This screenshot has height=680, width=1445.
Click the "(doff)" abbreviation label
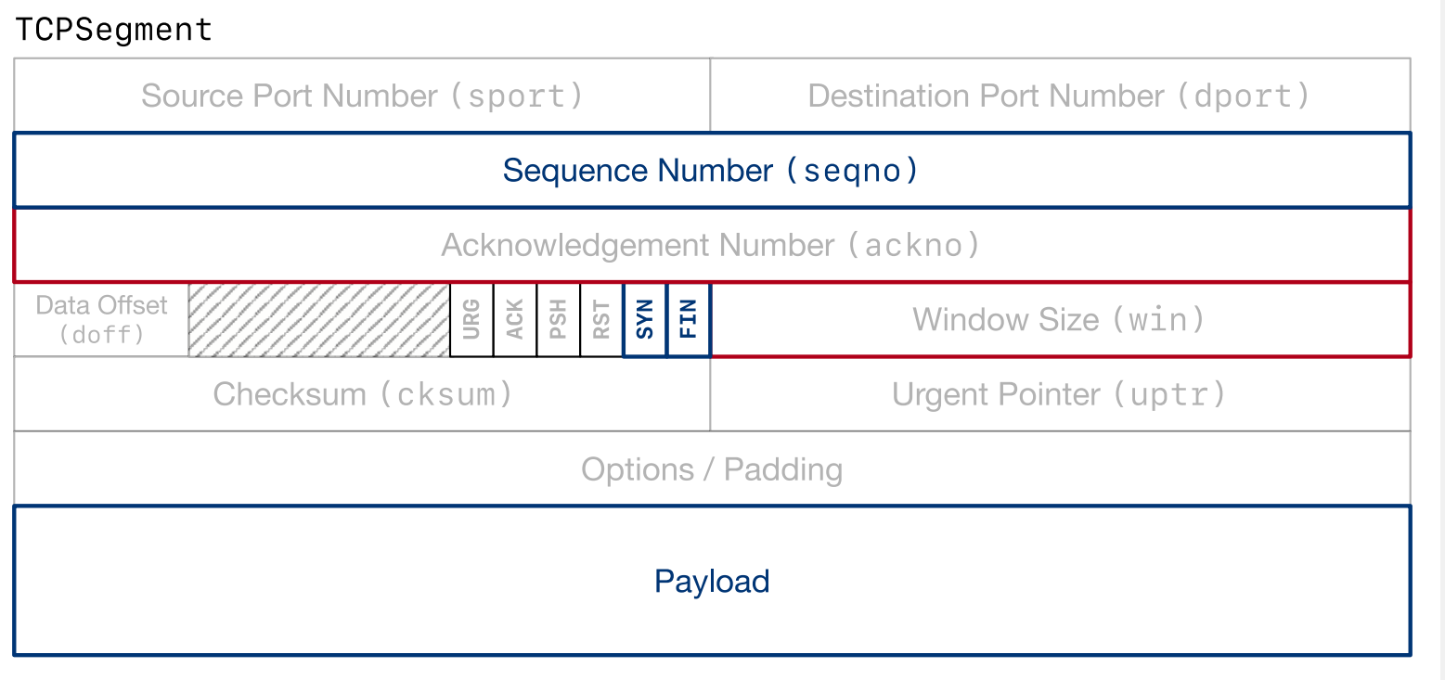pyautogui.click(x=101, y=335)
